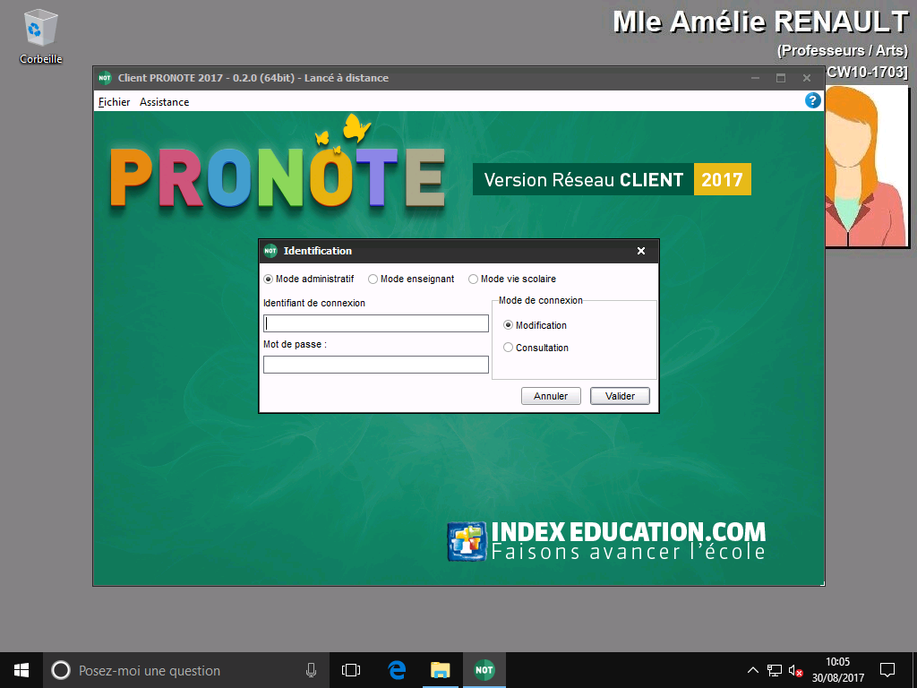917x688 pixels.
Task: Select the PRONOTE taskbar icon
Action: click(484, 670)
